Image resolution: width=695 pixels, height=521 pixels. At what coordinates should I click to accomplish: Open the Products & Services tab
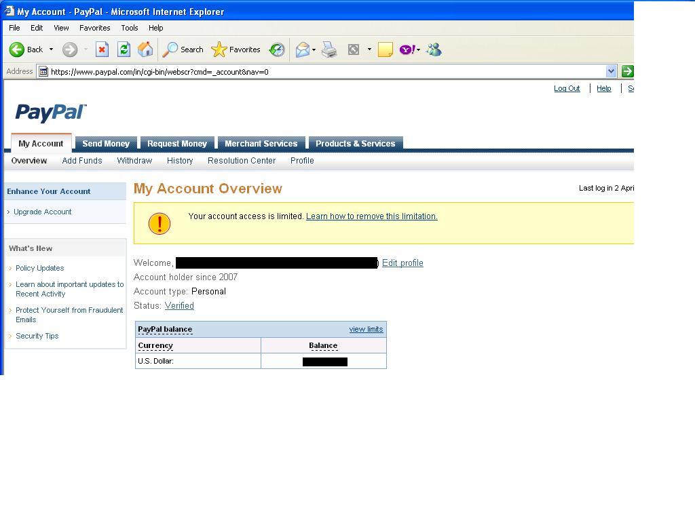356,143
